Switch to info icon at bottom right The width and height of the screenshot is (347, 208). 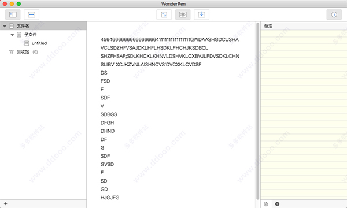pyautogui.click(x=277, y=204)
